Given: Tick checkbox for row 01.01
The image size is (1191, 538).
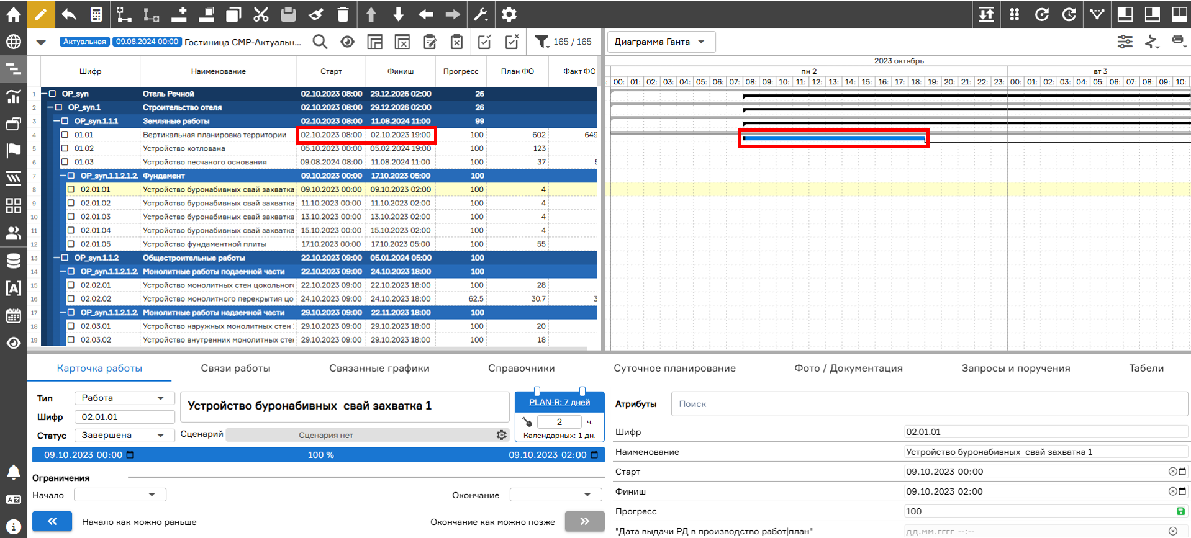Looking at the screenshot, I should point(65,135).
